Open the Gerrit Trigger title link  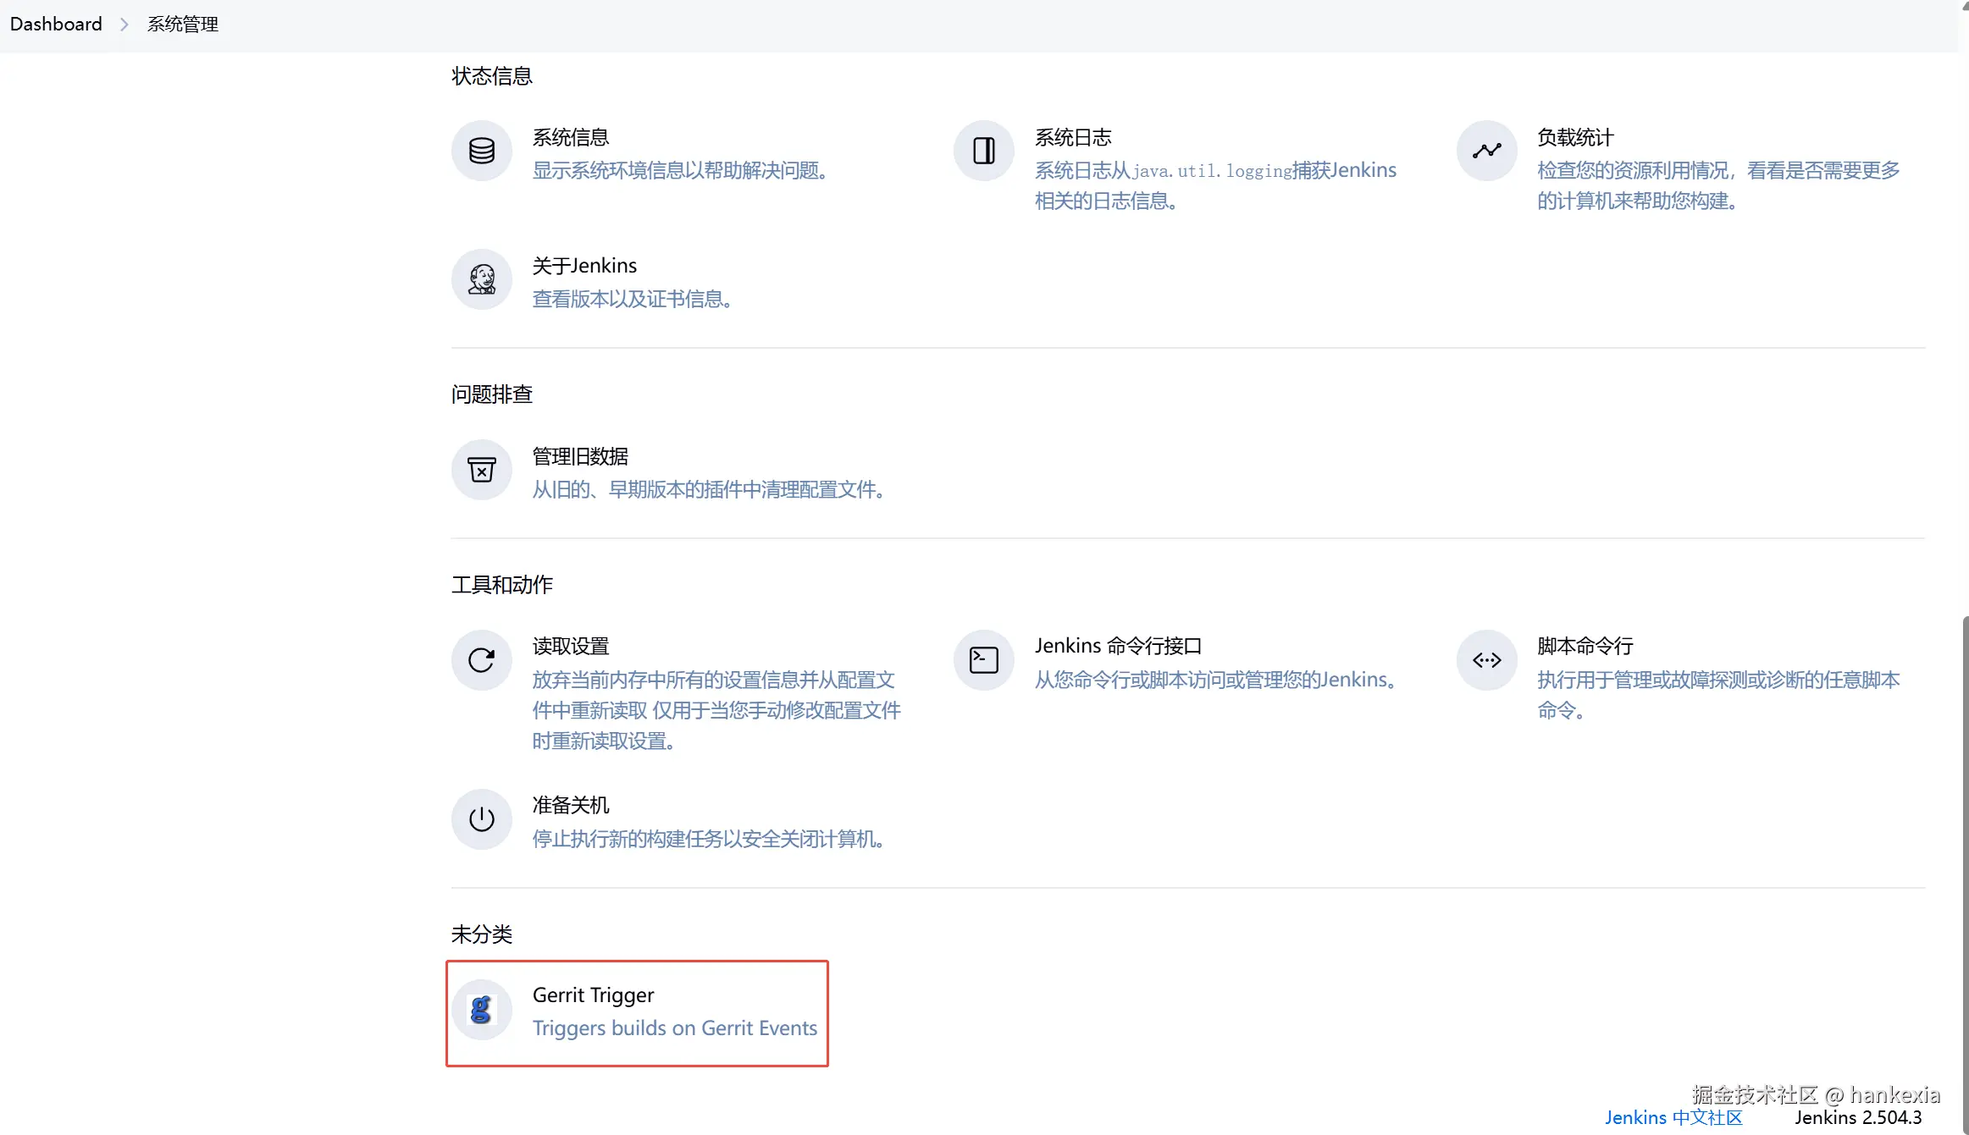[593, 995]
